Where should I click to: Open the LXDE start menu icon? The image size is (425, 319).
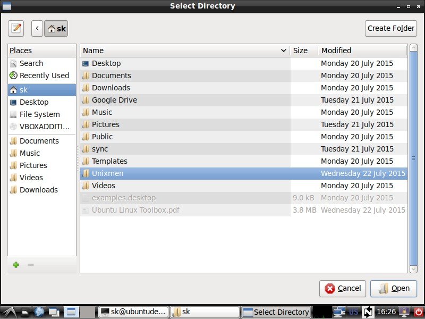click(x=8, y=312)
